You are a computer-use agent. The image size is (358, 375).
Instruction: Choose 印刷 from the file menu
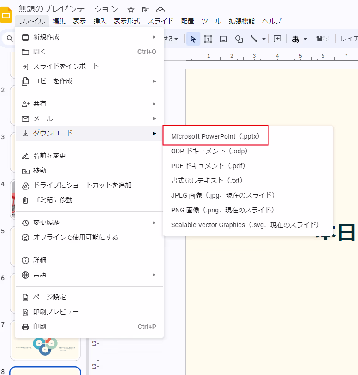point(89,327)
